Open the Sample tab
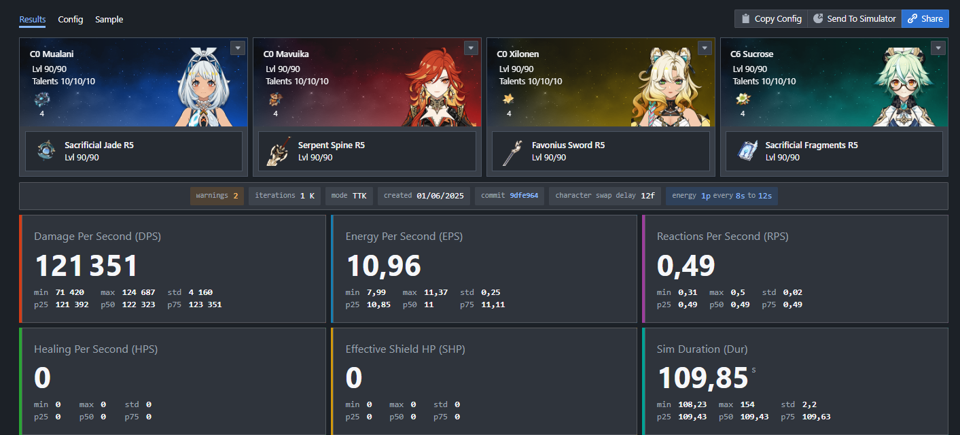Screen dimensions: 960x435 109,19
